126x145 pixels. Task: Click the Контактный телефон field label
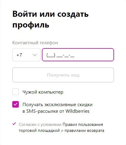pos(35,43)
